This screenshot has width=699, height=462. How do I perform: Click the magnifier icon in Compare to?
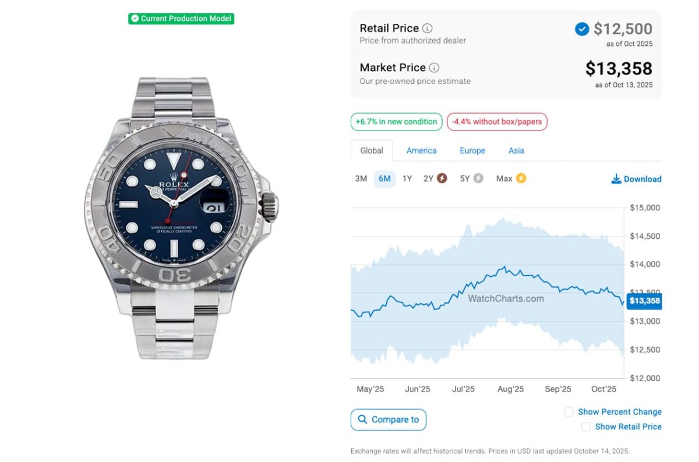pos(363,419)
